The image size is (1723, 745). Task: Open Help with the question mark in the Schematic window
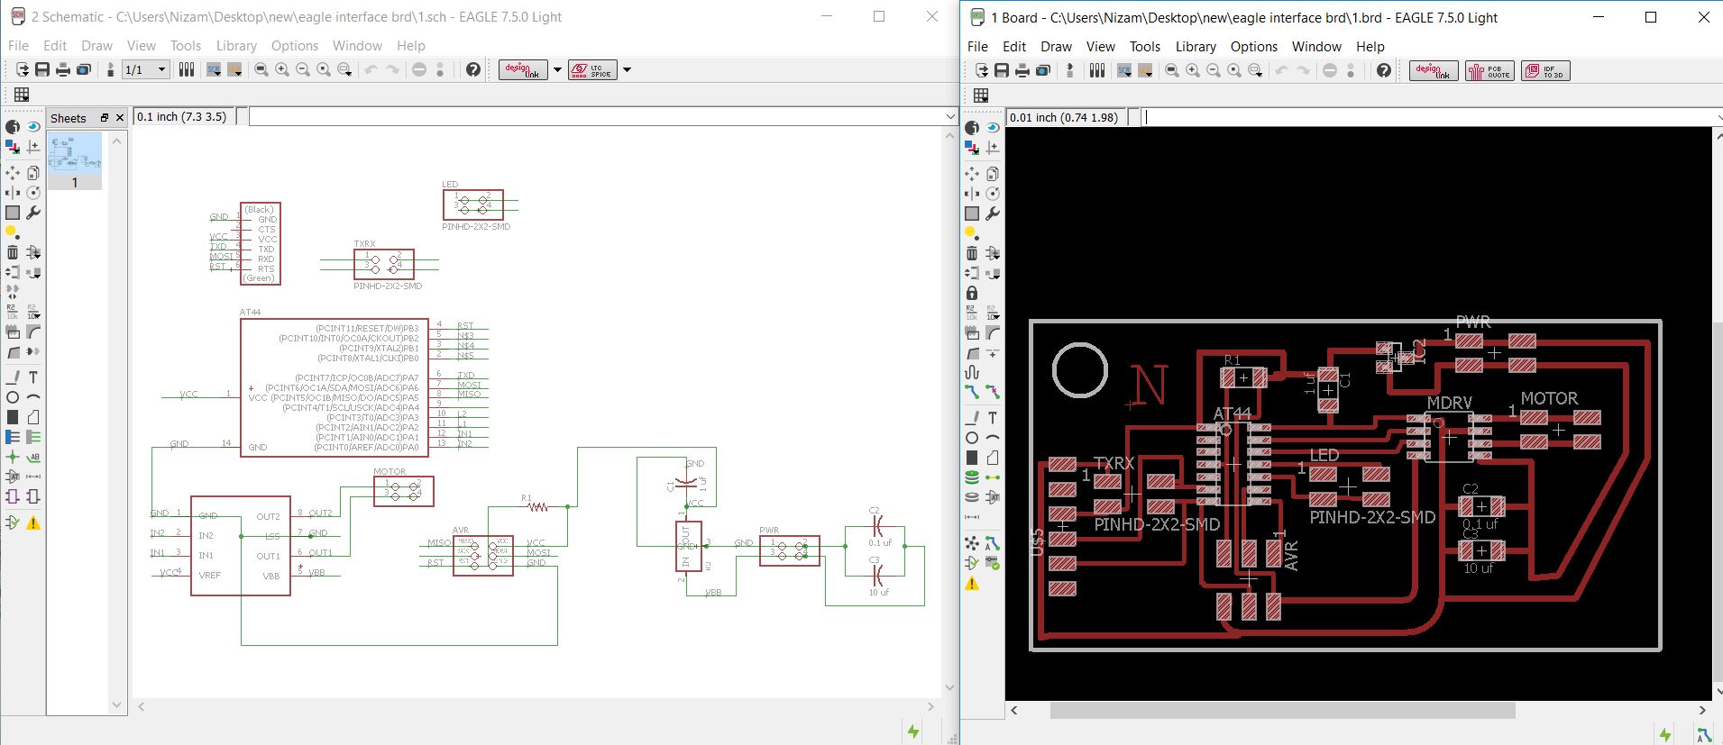point(472,69)
